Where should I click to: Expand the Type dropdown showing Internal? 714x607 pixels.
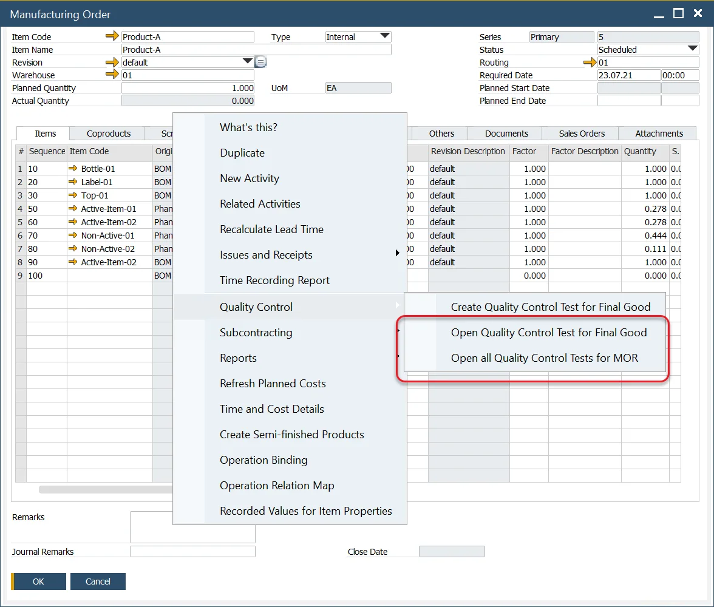384,37
